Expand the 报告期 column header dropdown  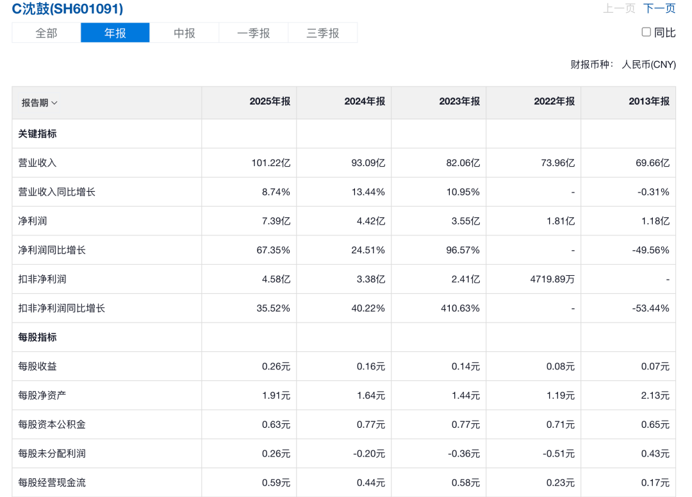39,103
